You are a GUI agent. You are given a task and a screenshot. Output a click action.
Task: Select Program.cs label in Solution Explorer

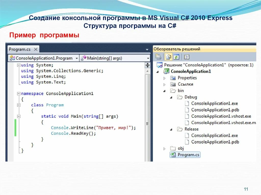tap(188, 155)
